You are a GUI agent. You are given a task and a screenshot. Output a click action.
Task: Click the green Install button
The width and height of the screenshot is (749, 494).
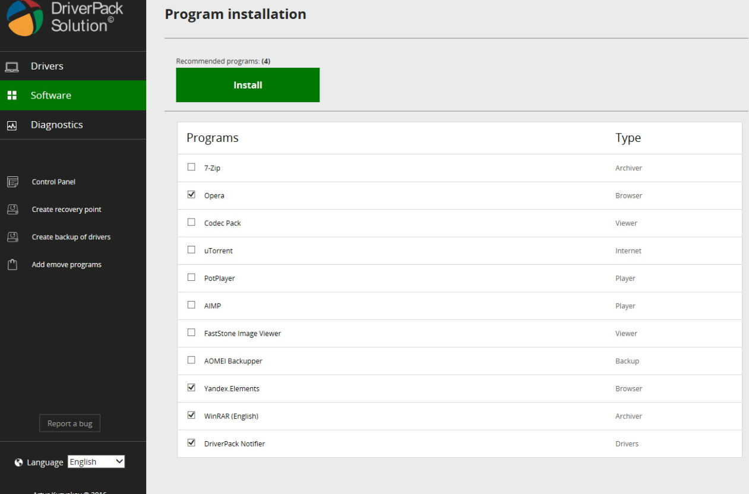(x=248, y=84)
